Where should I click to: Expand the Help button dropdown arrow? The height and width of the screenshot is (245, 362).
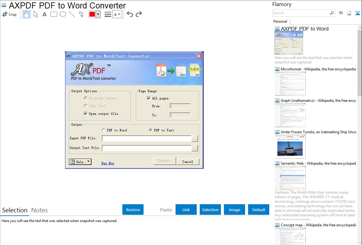[x=89, y=162]
